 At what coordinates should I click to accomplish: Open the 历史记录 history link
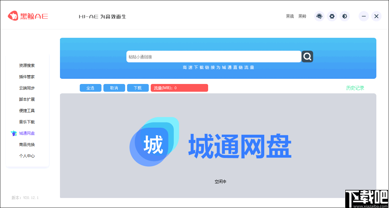pos(355,88)
